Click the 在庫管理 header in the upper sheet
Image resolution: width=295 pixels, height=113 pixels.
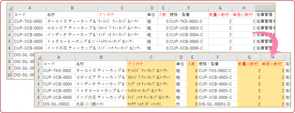265,15
